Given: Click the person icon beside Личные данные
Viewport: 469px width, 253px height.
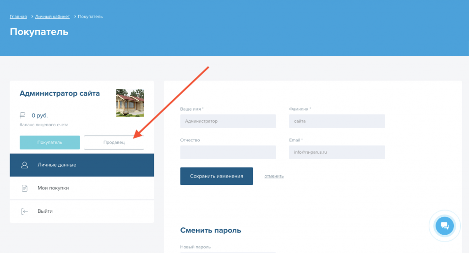Looking at the screenshot, I should click(x=25, y=165).
